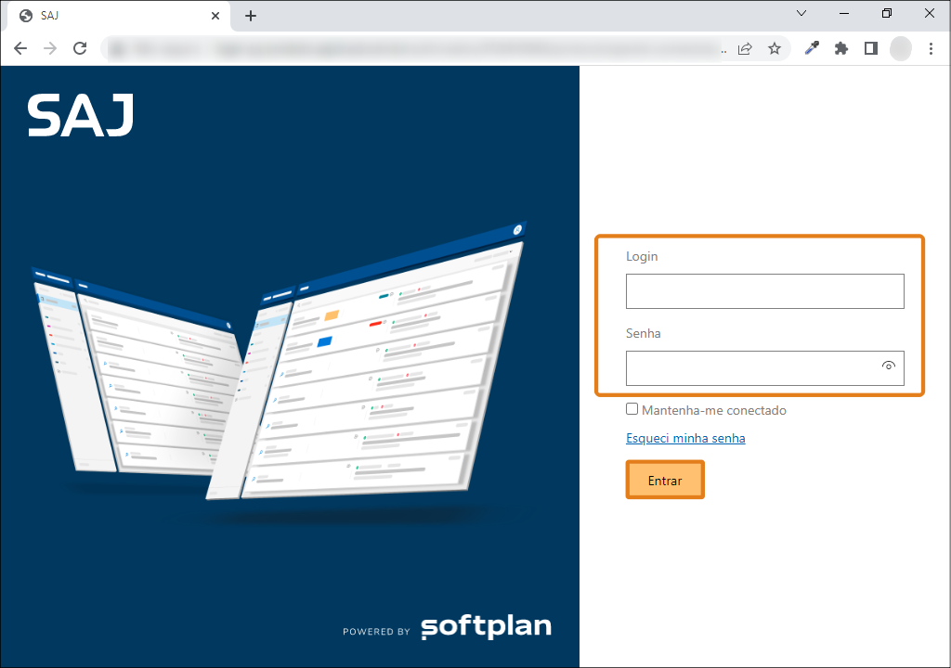Focus the Login input field
Image resolution: width=951 pixels, height=668 pixels.
(x=764, y=291)
